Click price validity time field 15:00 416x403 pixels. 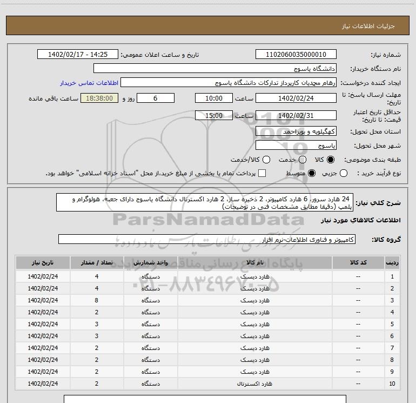tap(214, 115)
